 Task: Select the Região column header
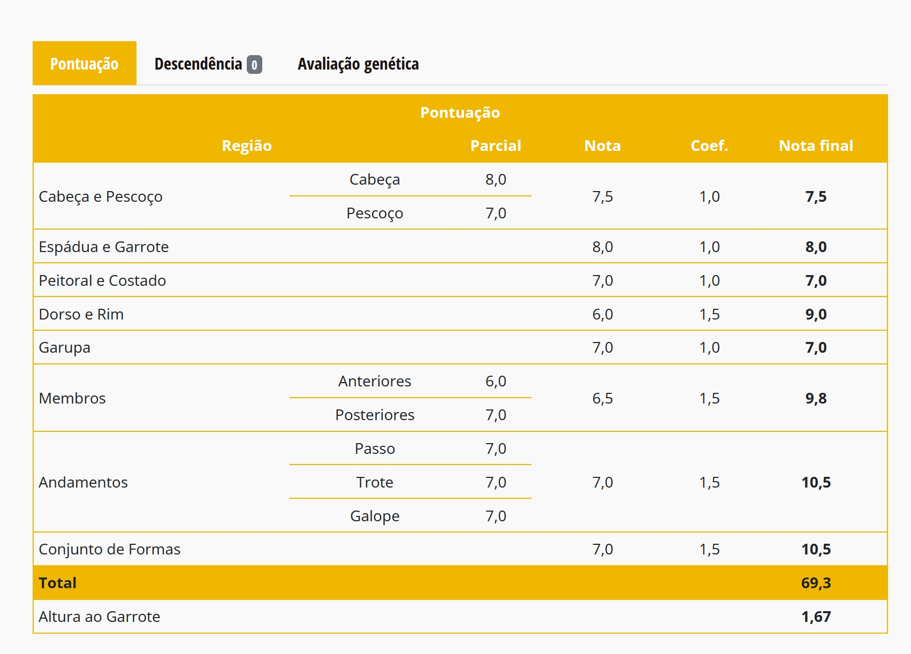247,146
